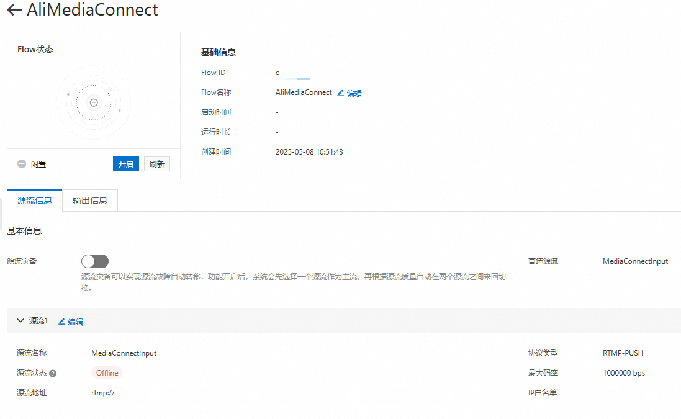Start the flow with the 开启 button
The height and width of the screenshot is (419, 681).
[x=126, y=164]
